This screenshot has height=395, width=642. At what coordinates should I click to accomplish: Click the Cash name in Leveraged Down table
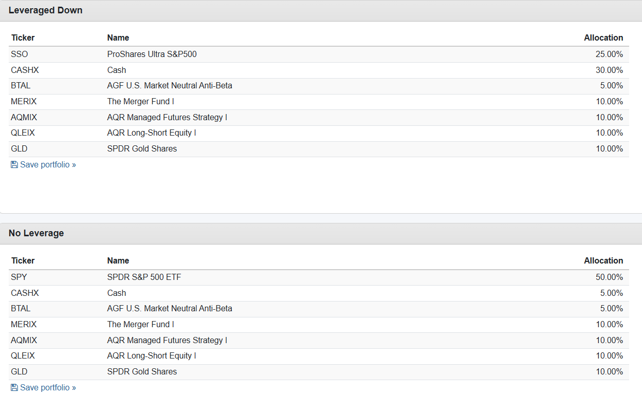(117, 70)
